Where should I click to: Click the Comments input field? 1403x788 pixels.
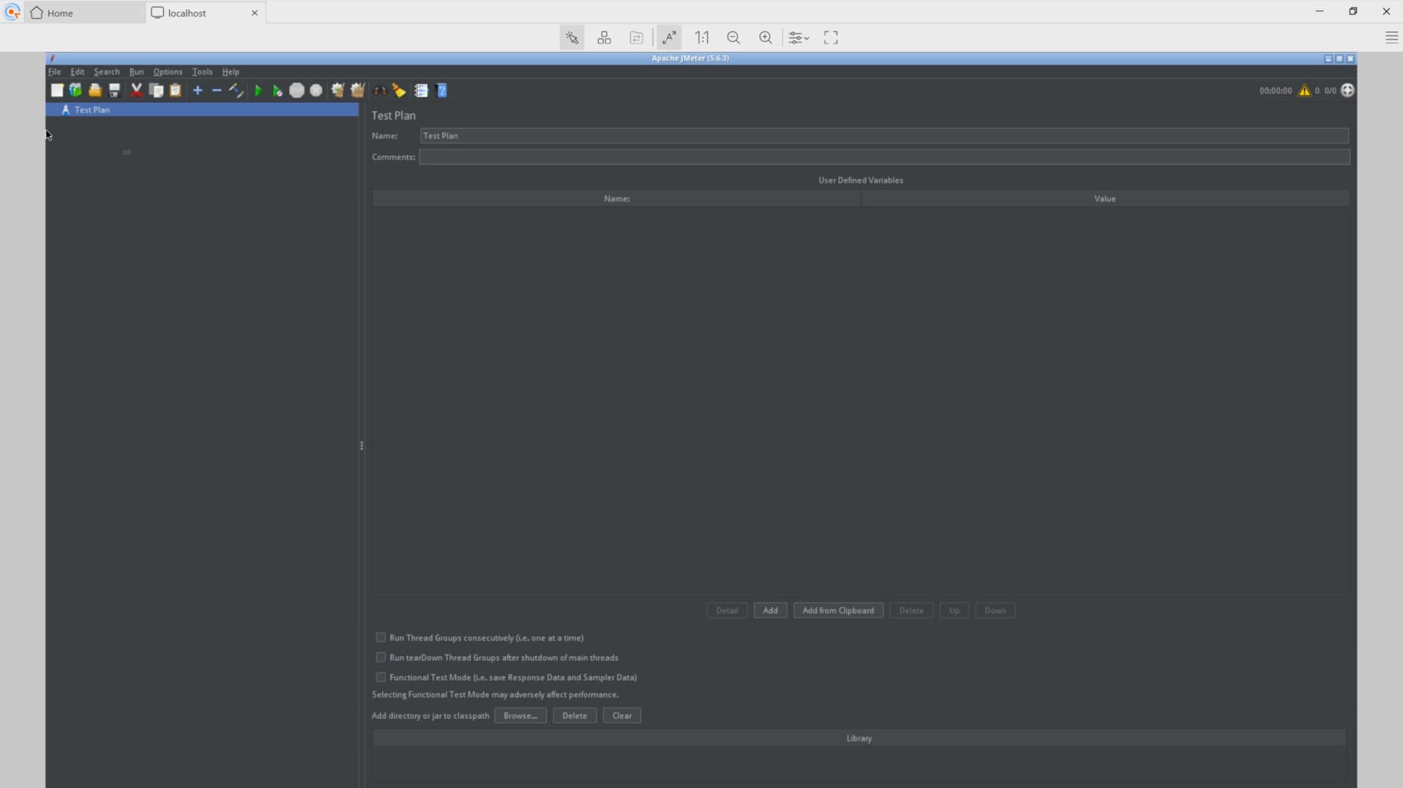click(884, 157)
